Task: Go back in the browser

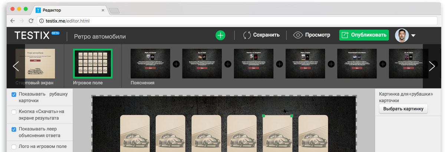Action: [x=13, y=21]
